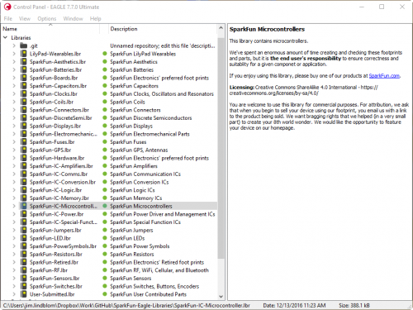
Task: Click the 'Size: 388.1 kB' status text
Action: [354, 305]
